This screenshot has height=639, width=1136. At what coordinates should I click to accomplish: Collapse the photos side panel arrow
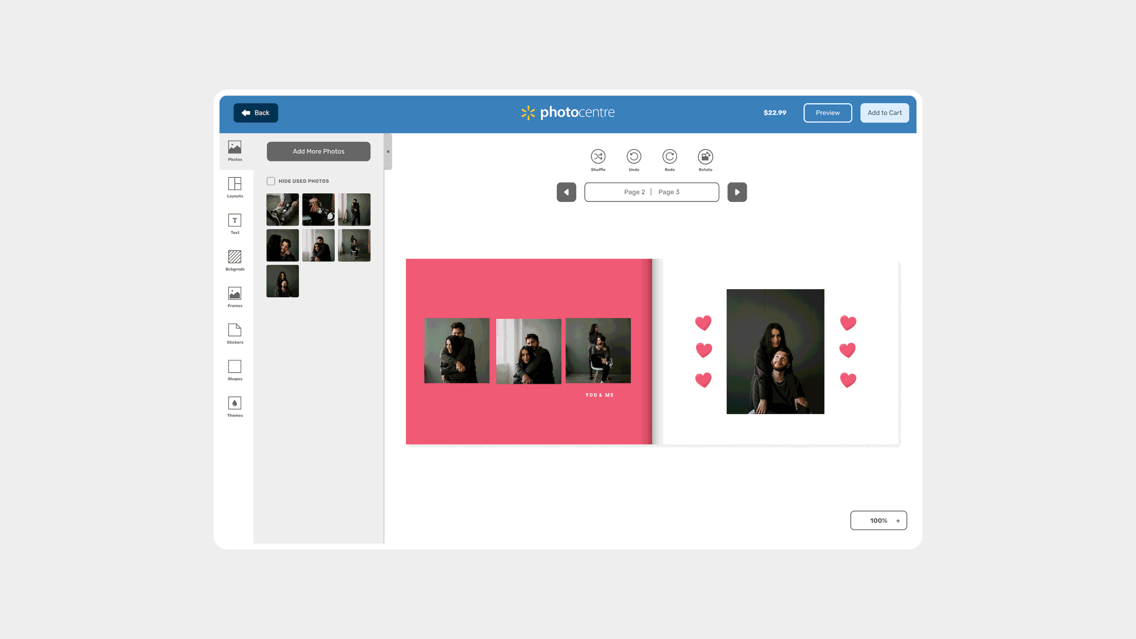388,151
